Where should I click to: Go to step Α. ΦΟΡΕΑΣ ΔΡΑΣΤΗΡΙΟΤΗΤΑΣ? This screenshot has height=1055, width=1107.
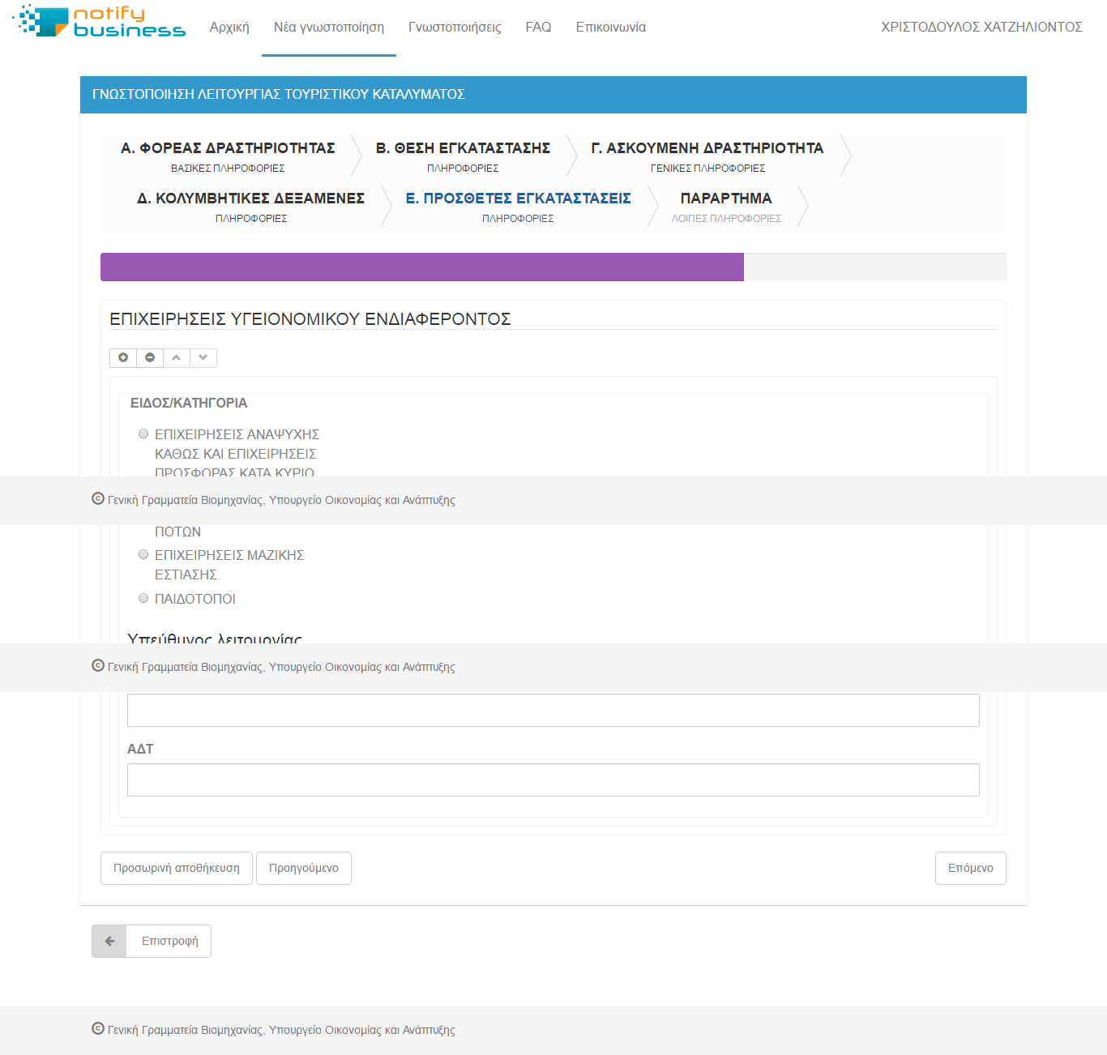tap(228, 156)
